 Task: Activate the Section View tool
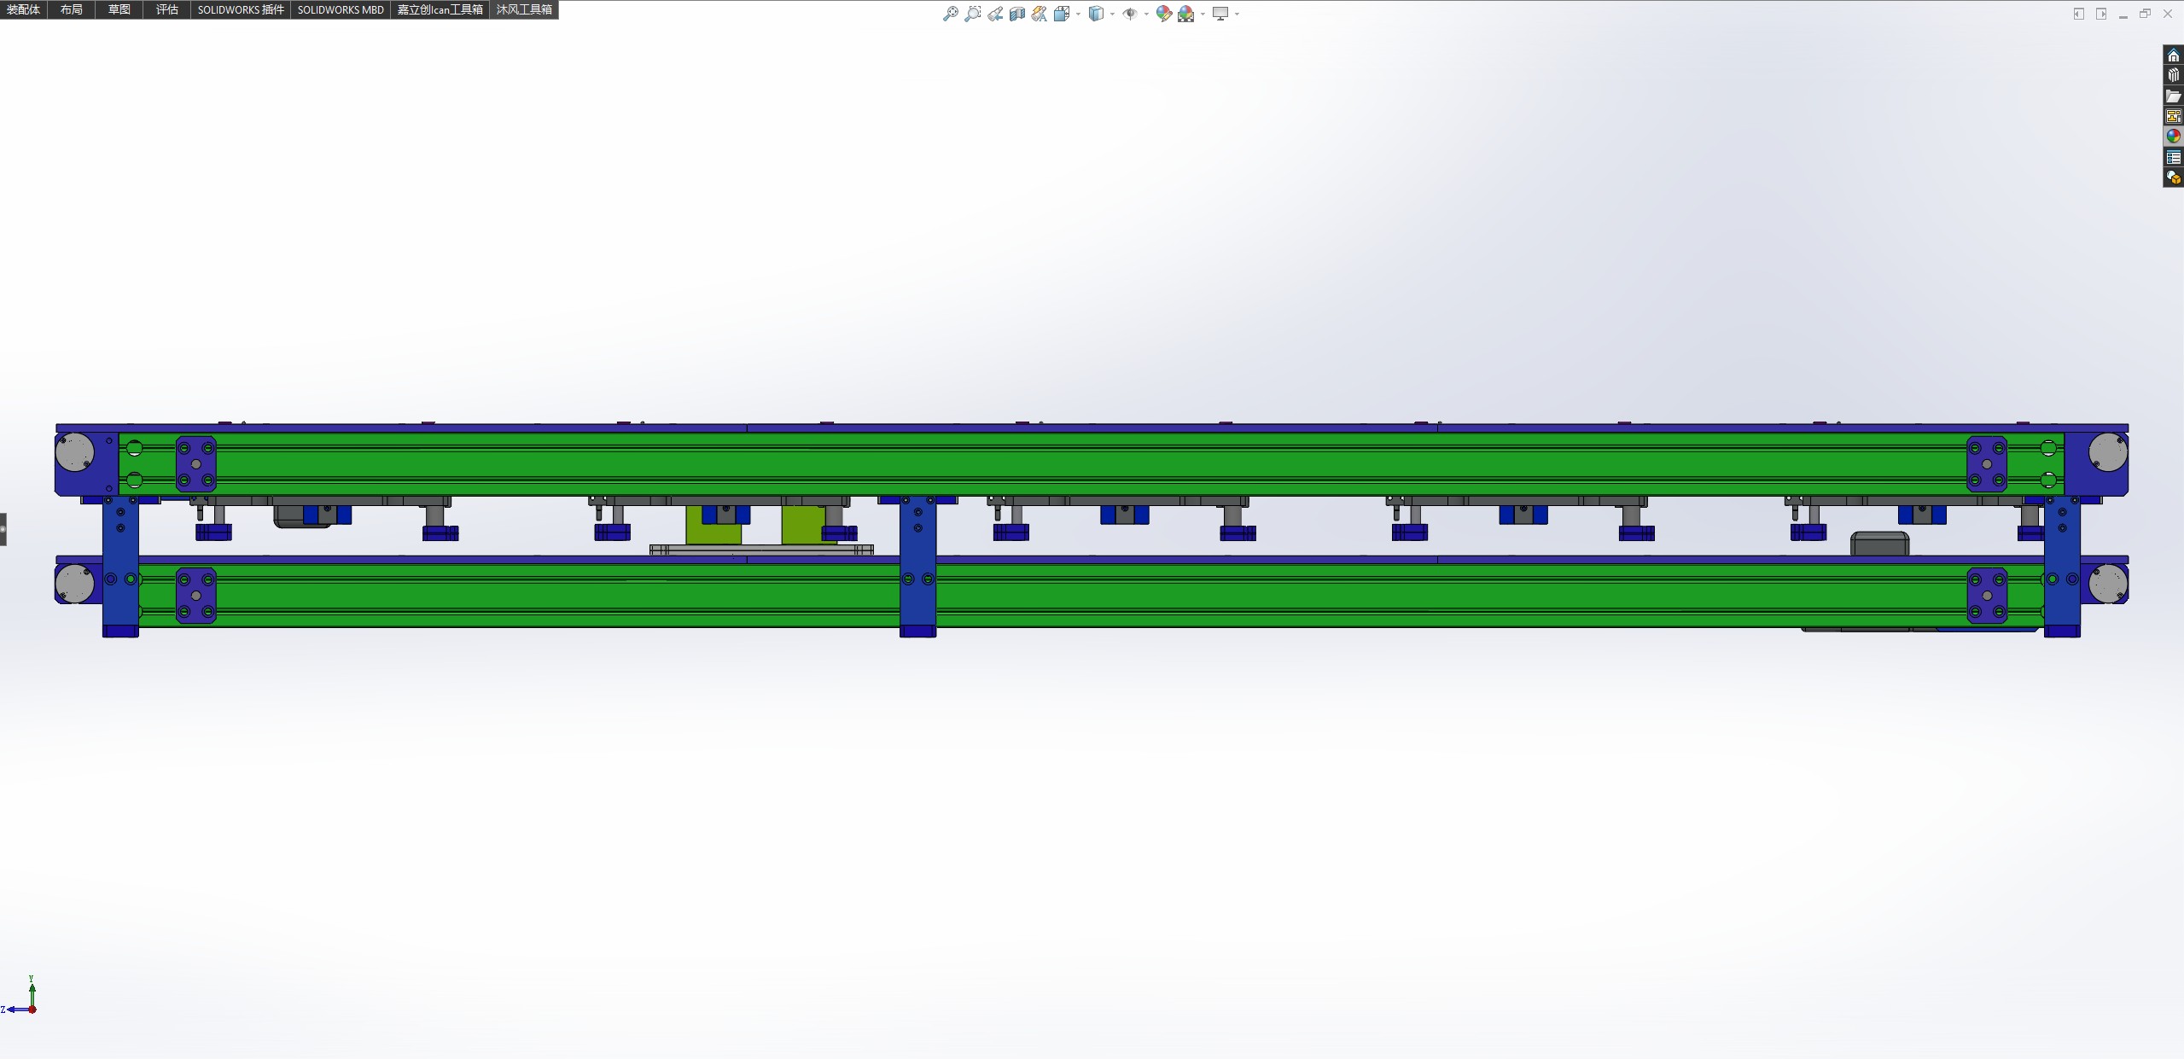click(x=1016, y=14)
